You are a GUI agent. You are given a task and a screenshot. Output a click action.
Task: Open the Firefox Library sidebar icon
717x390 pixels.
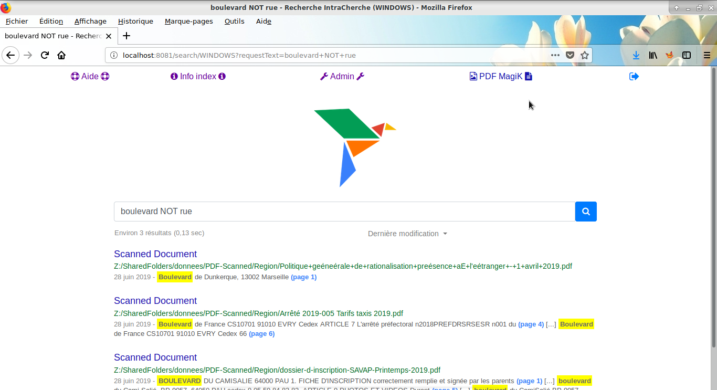pos(652,55)
